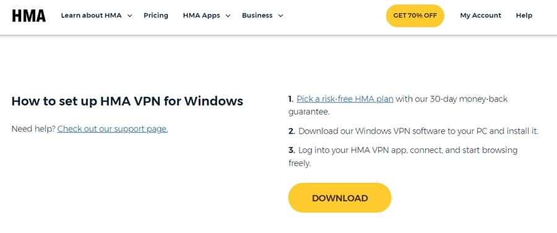Image resolution: width=557 pixels, height=233 pixels.
Task: Expand the chevron beside Learn about HMA
Action: tap(130, 15)
